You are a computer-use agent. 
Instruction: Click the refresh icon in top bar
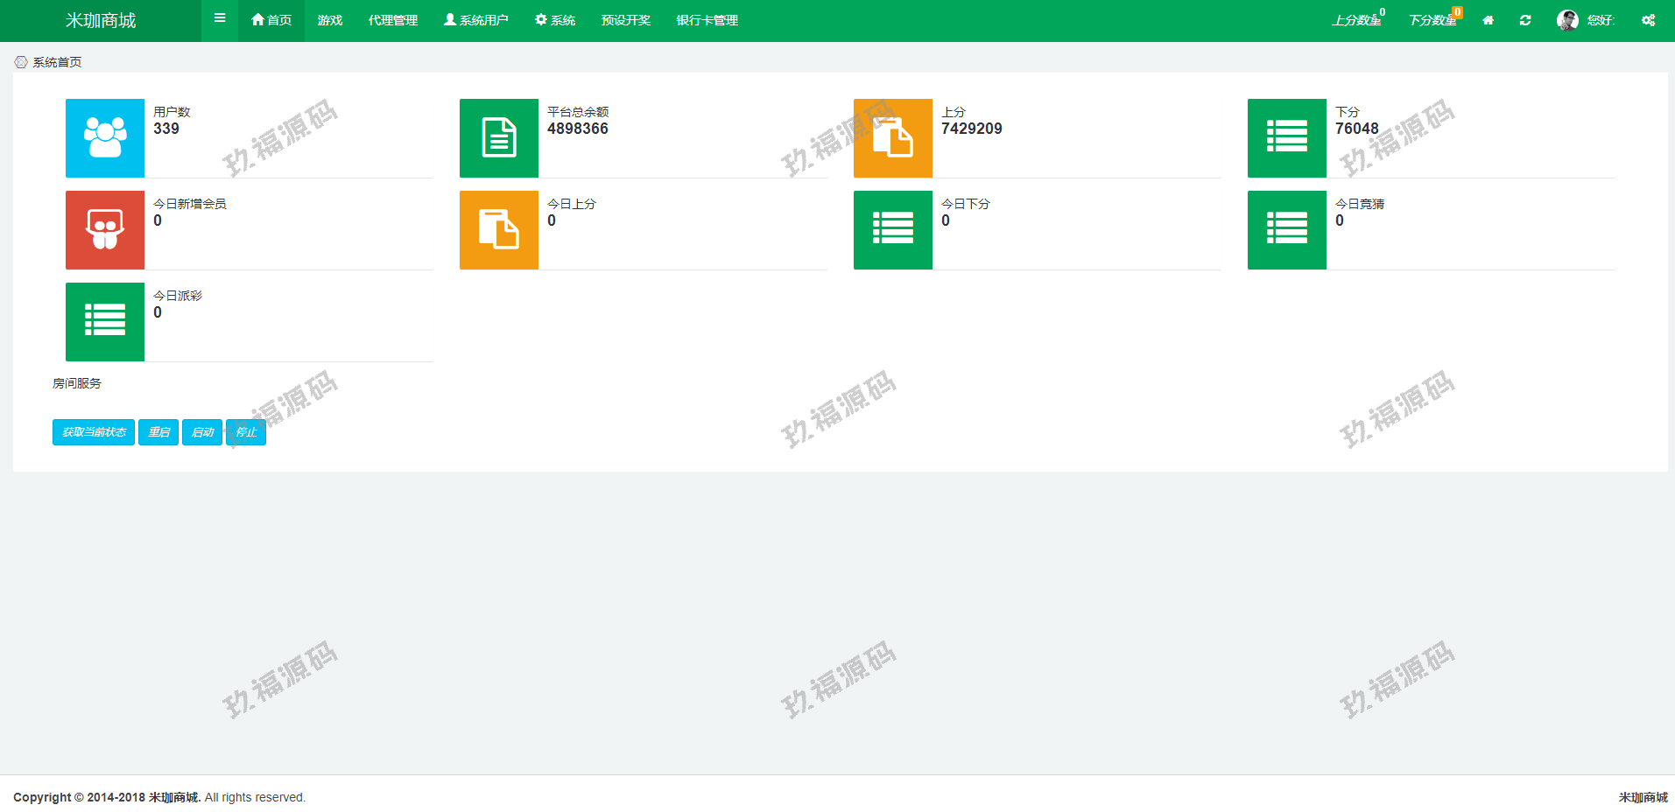(x=1525, y=20)
